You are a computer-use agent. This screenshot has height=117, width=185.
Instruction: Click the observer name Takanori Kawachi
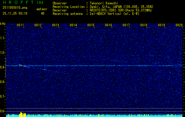104,3
